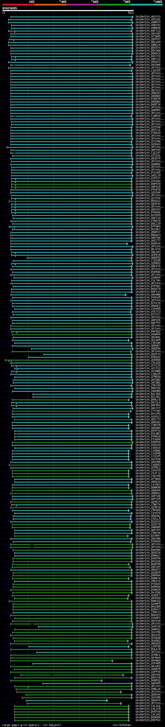165x727 pixels.
Task: Select hit label UniRef100_Q0CAK5
Action: click(148, 340)
